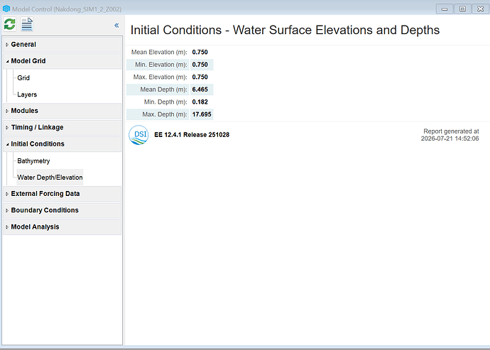This screenshot has width=490, height=350.
Task: Collapse the Model Grid section arrow
Action: pyautogui.click(x=7, y=61)
